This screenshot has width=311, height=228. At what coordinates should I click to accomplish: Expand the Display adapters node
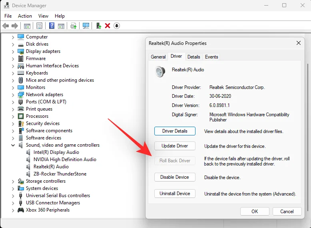pyautogui.click(x=13, y=51)
